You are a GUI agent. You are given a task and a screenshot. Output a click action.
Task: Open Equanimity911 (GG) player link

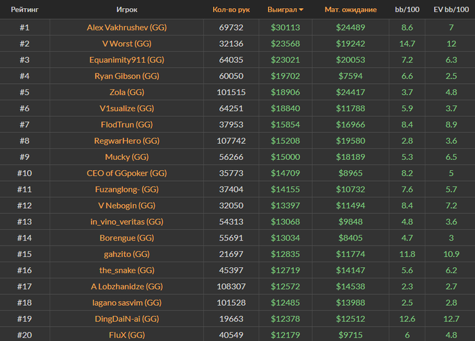(127, 60)
